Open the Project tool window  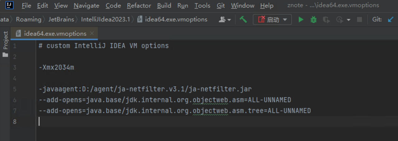(x=5, y=40)
